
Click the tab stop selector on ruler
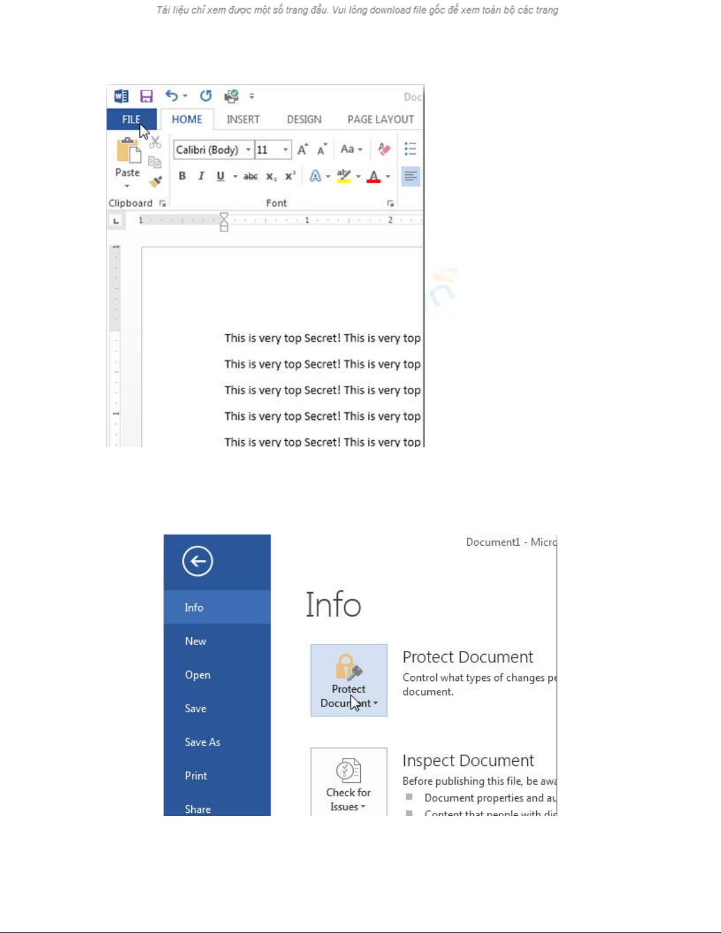[116, 221]
